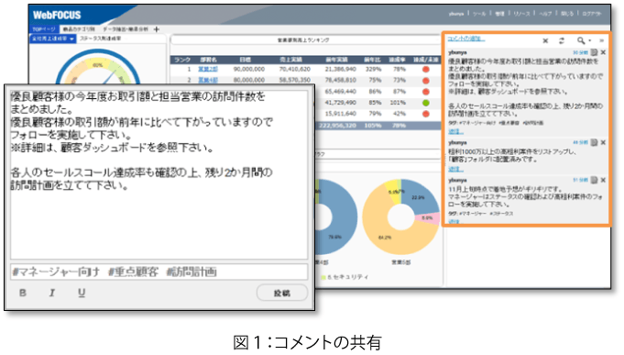Click 閉じる in the header

pyautogui.click(x=567, y=14)
